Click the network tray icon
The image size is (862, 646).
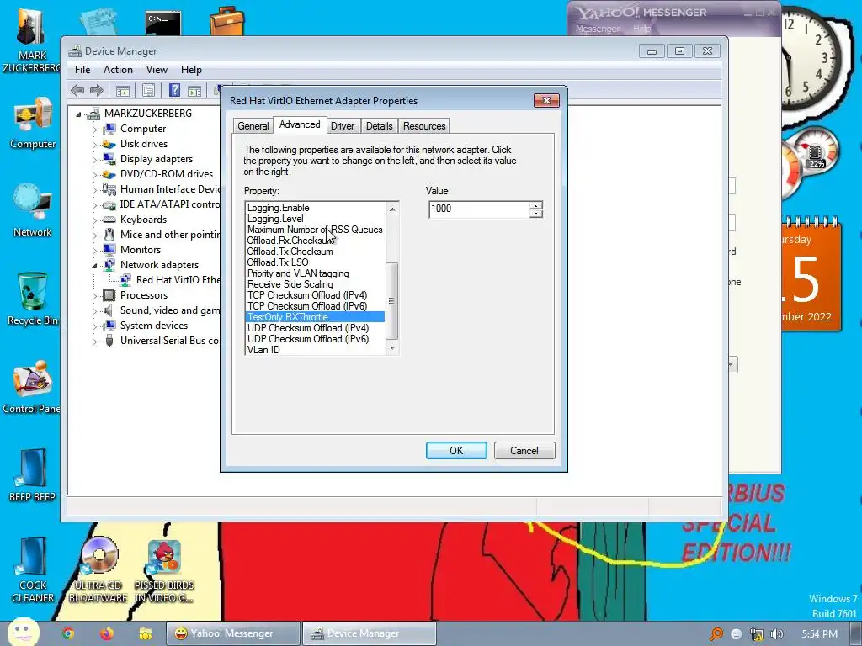(x=757, y=634)
